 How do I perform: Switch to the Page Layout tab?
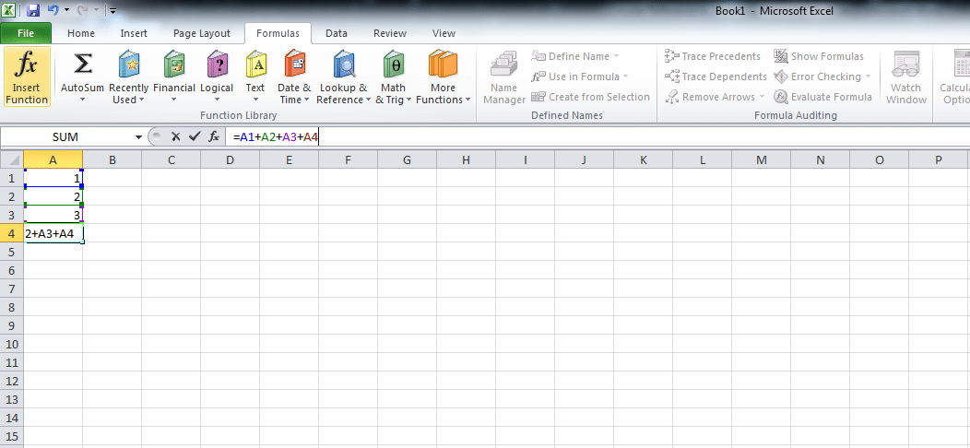(x=202, y=33)
